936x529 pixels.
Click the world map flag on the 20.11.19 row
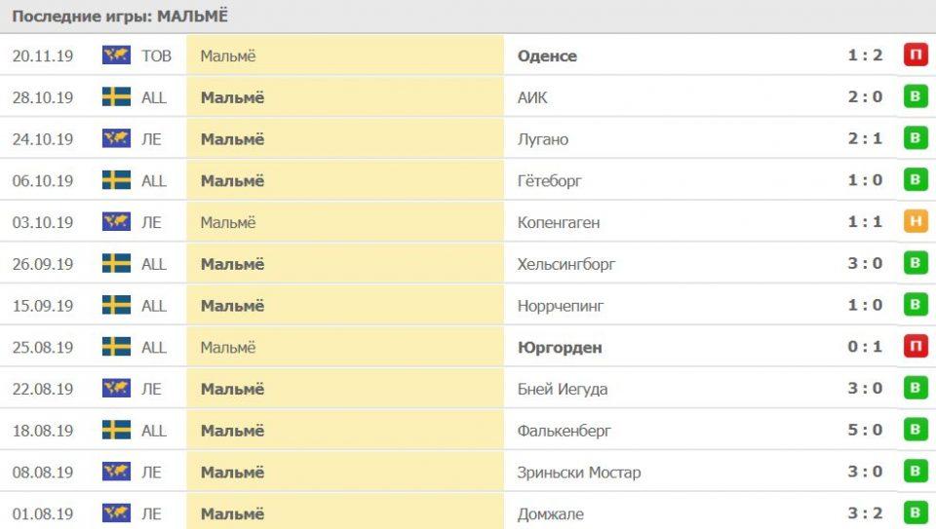116,56
